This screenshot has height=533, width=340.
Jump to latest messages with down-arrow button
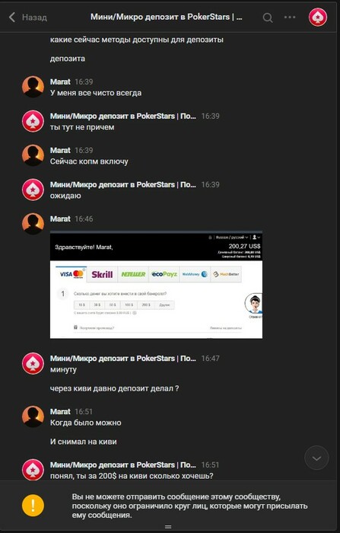(x=316, y=458)
